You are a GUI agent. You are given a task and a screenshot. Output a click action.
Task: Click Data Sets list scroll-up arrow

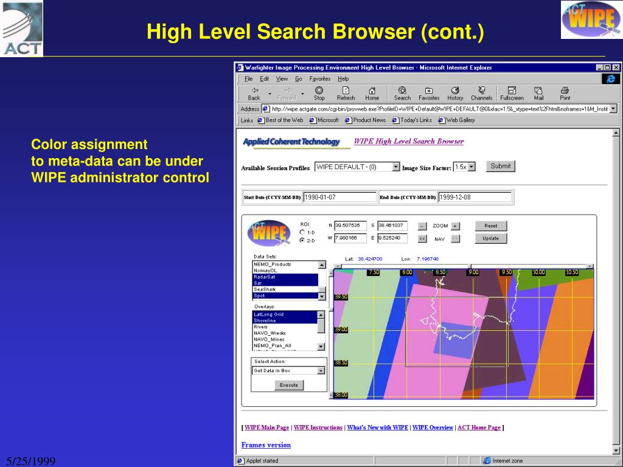tap(322, 265)
